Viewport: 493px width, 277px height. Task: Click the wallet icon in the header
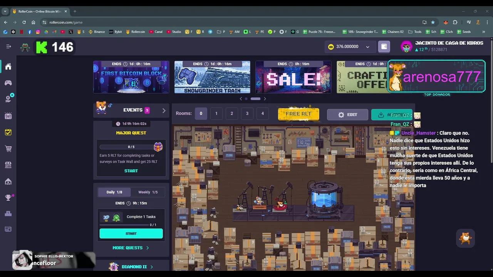[x=384, y=47]
